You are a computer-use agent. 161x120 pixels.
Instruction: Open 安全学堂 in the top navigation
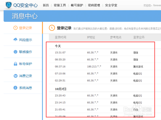tap(111, 5)
